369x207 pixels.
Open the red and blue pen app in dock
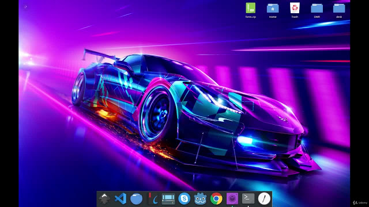152,198
